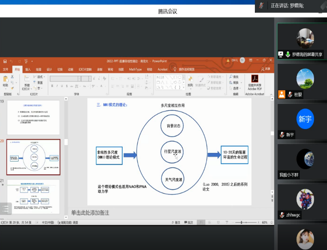
Task: Click the Reading view icon in status bar
Action: pyautogui.click(x=218, y=222)
